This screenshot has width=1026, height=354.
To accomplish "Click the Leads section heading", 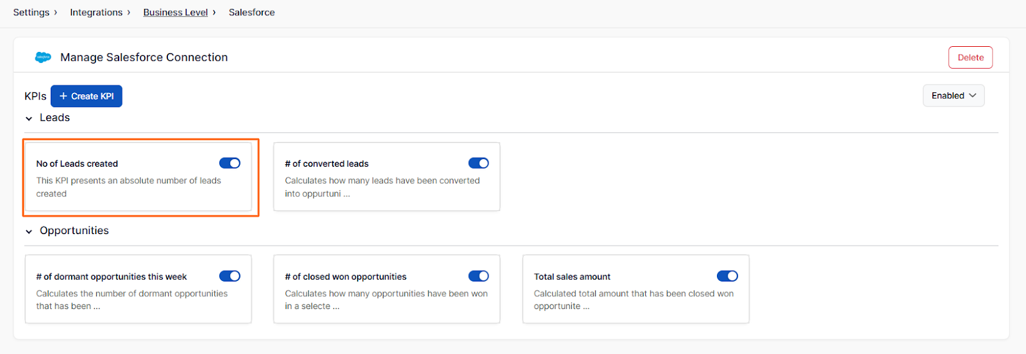I will (55, 117).
